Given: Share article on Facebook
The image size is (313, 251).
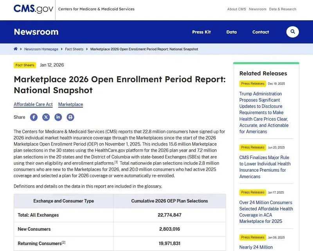Looking at the screenshot, I should pyautogui.click(x=34, y=117).
